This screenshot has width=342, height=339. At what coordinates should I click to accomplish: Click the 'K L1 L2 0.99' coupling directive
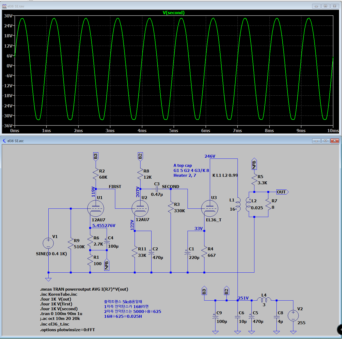coord(225,175)
